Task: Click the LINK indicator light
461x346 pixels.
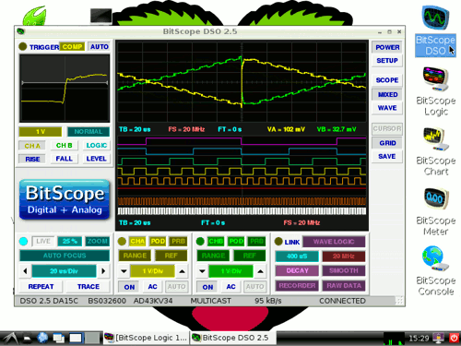Action: point(278,242)
